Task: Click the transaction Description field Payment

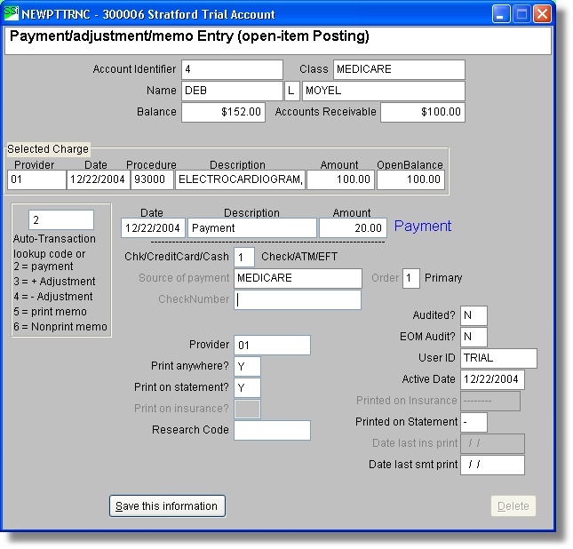Action: [252, 227]
